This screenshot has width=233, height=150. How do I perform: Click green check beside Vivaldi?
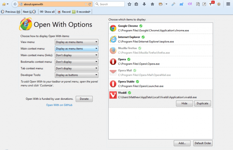point(129,93)
